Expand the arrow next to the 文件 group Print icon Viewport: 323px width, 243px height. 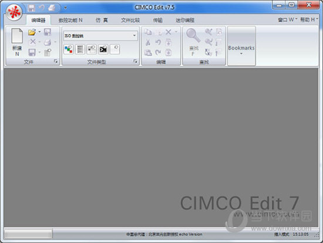point(55,42)
